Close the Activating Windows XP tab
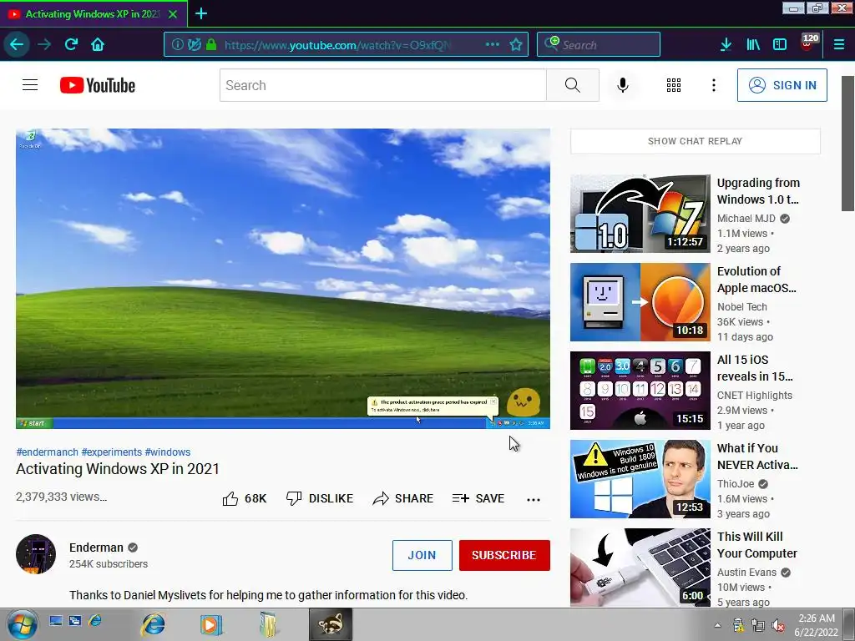 [173, 14]
